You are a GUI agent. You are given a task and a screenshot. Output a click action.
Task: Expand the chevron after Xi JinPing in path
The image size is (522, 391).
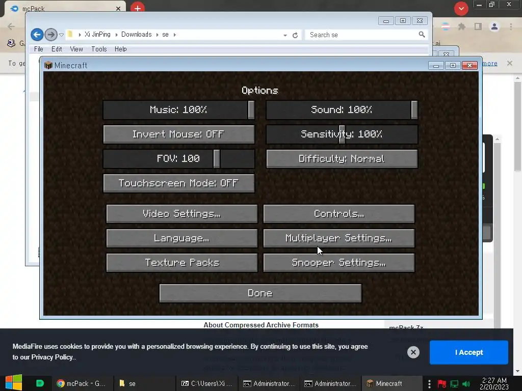(117, 35)
